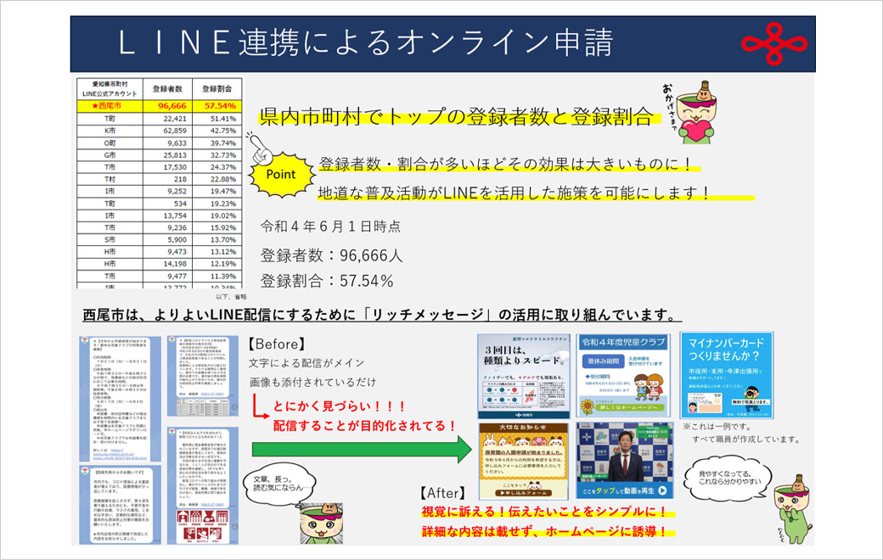Screen dimensions: 883x560
Task: Click the 【Before】 label
Action: coord(277,344)
